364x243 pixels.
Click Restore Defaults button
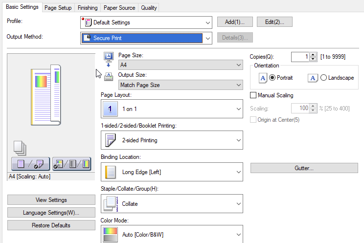point(51,225)
